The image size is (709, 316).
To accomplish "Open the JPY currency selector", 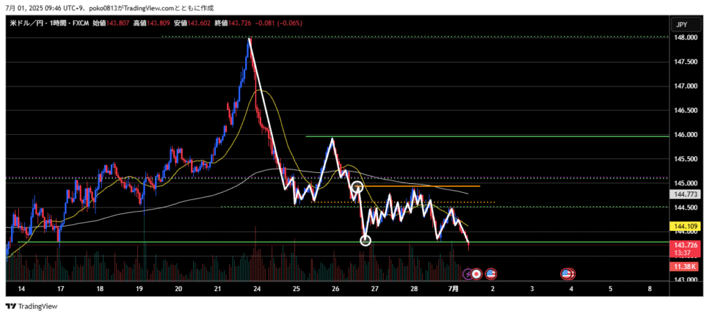I will [681, 25].
